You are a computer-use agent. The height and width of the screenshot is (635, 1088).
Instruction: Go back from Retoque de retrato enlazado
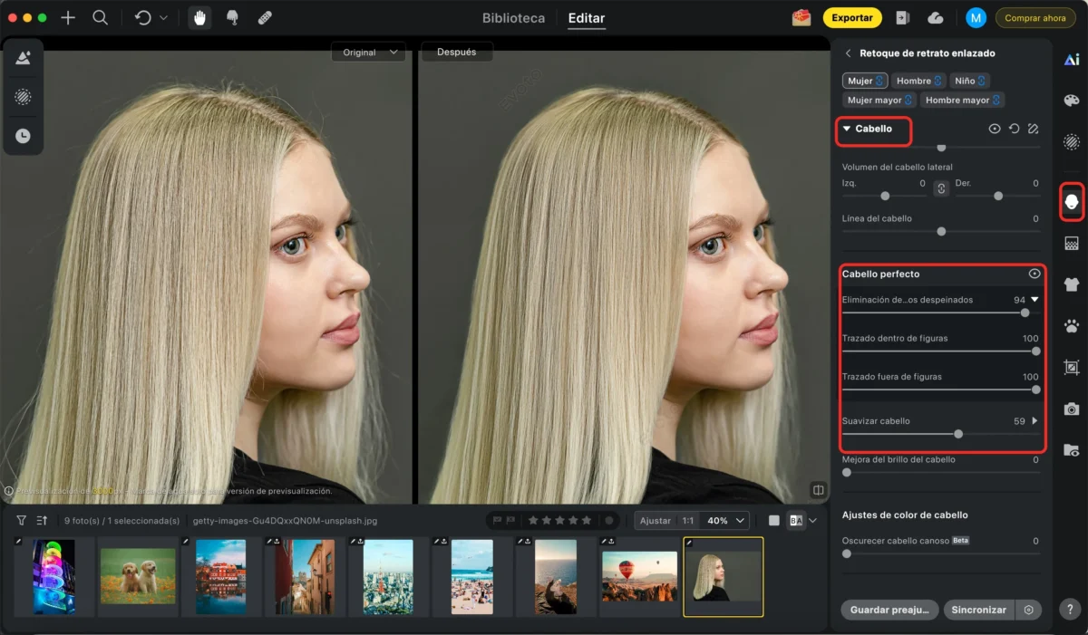(848, 53)
